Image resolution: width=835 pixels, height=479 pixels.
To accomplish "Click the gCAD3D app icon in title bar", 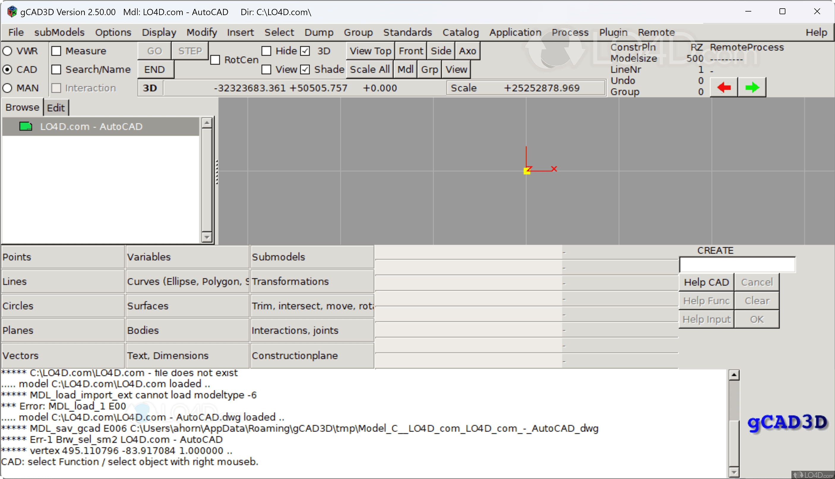I will click(x=12, y=12).
